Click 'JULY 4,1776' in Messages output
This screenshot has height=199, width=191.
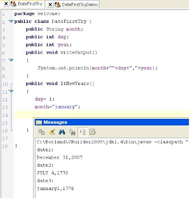point(53,173)
